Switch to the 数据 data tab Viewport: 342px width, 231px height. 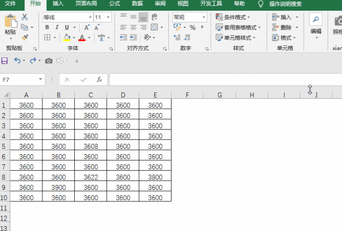pyautogui.click(x=137, y=4)
